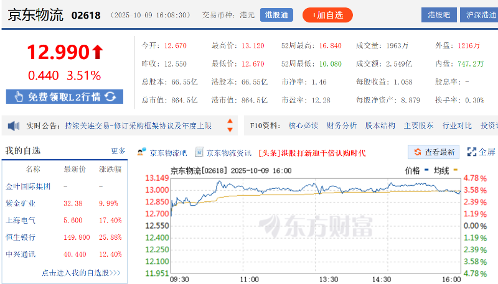Viewport: 498px width, 284px height.
Task: Switch to 股本结构 F10 section
Action: [380, 126]
